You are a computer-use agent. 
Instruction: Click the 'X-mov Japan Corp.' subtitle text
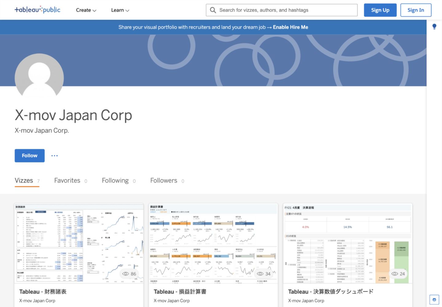42,130
